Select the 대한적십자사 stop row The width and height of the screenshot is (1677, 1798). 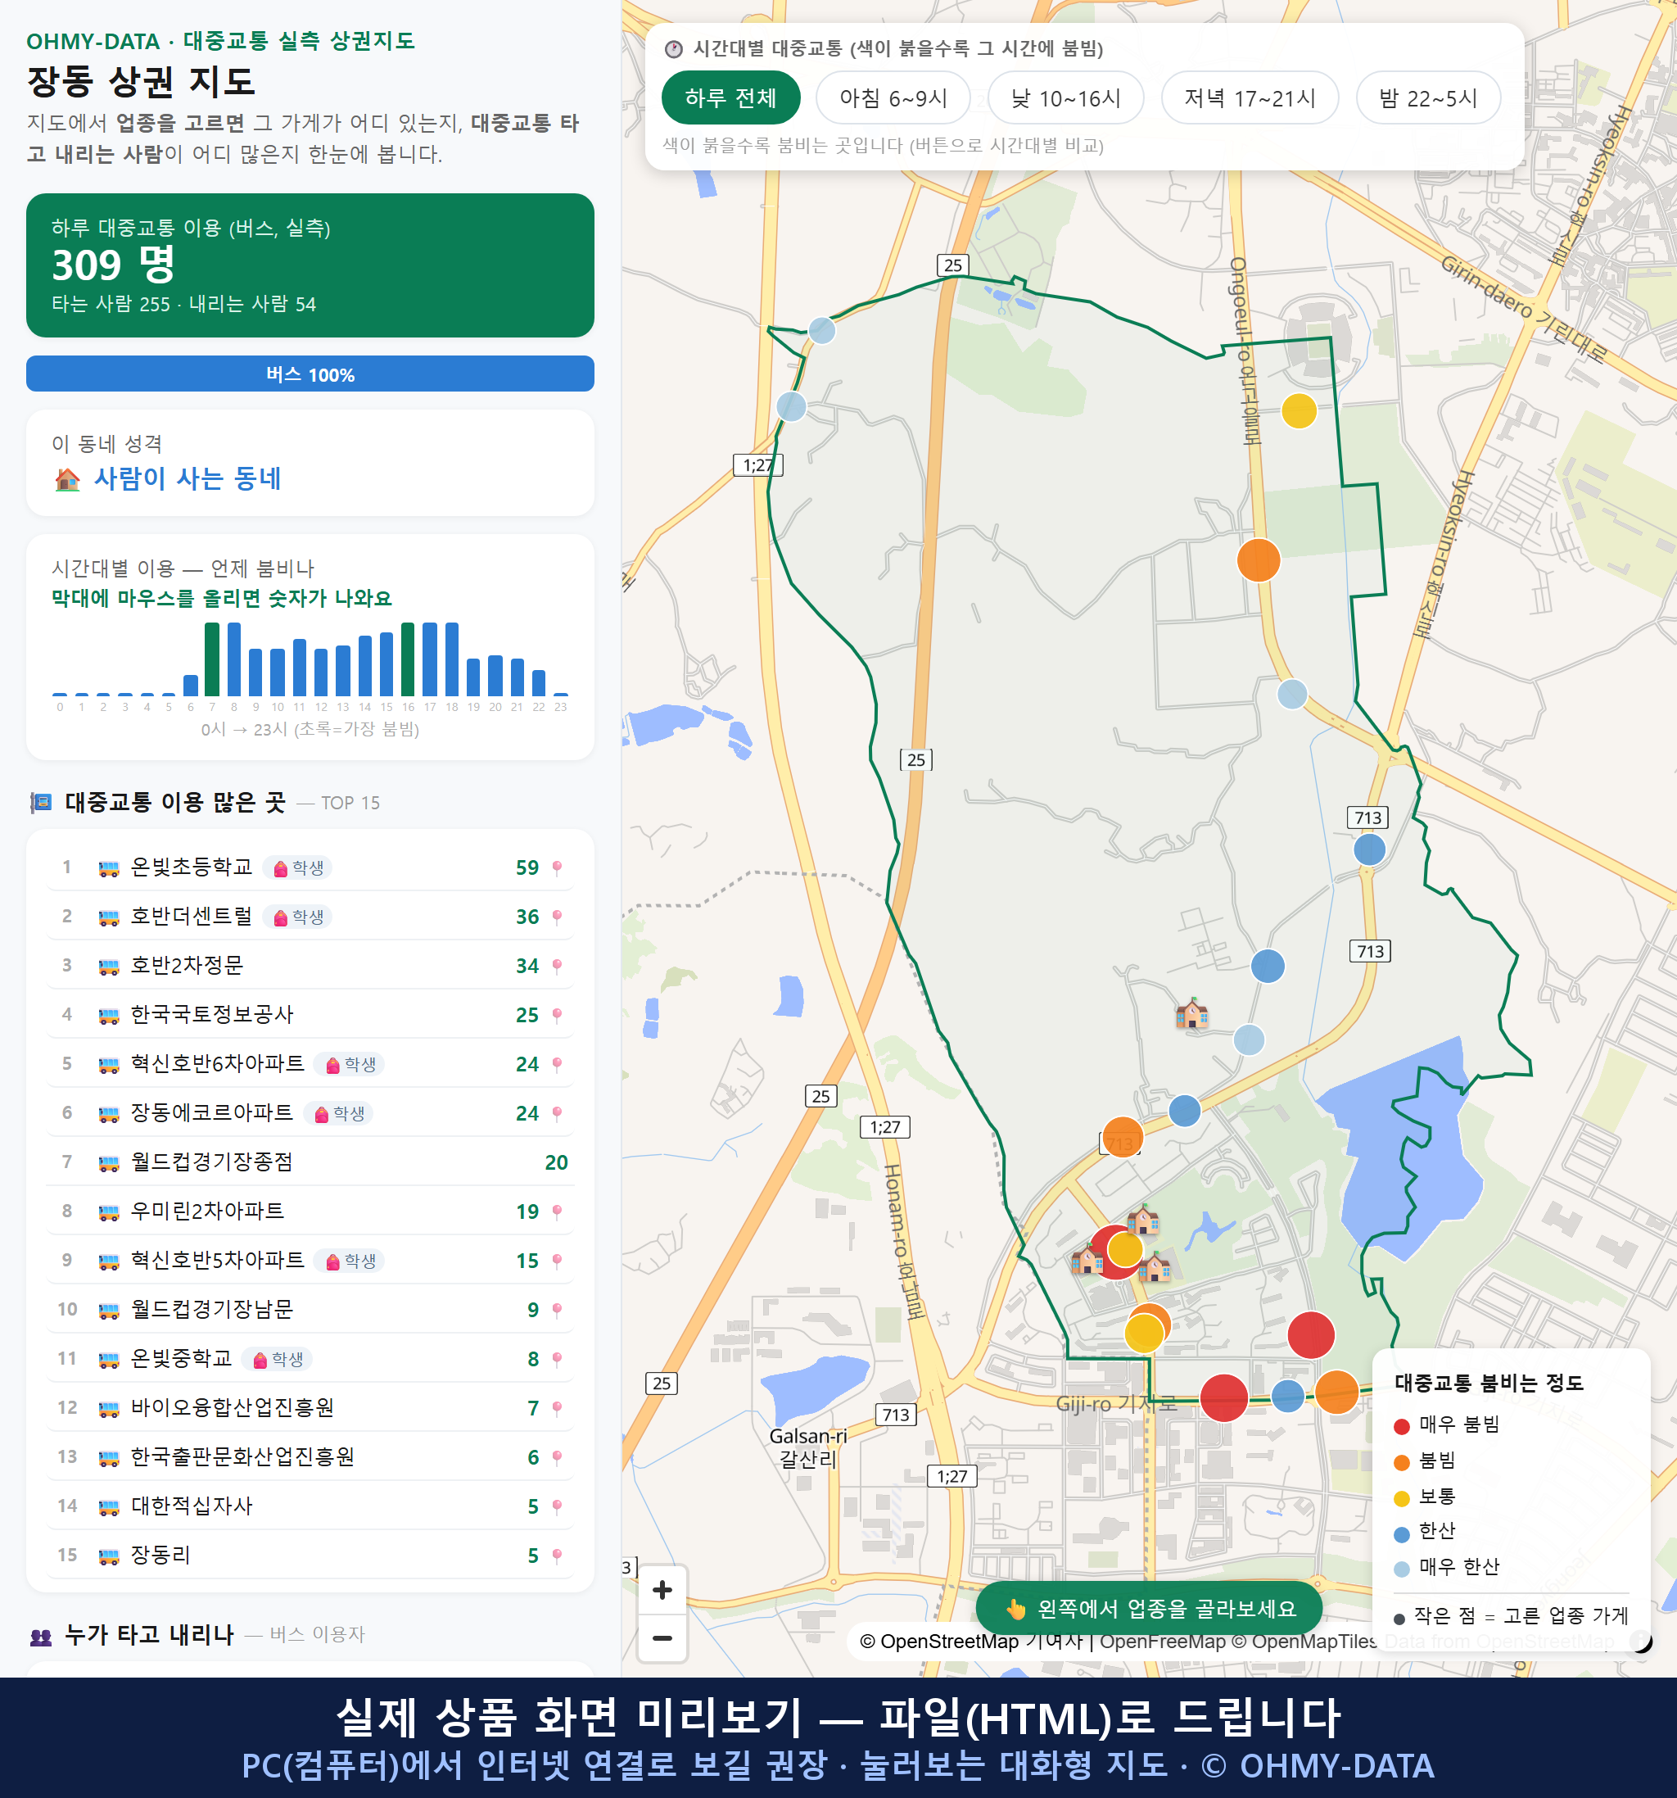pos(310,1506)
